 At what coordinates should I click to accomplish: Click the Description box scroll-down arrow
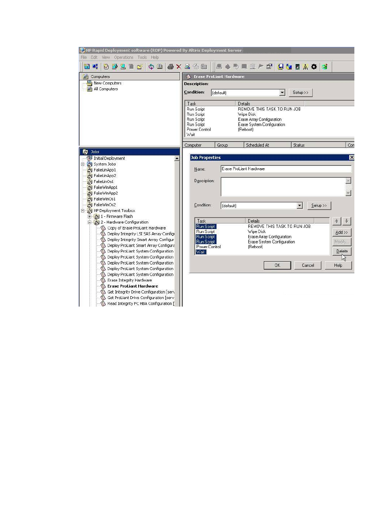click(x=348, y=193)
